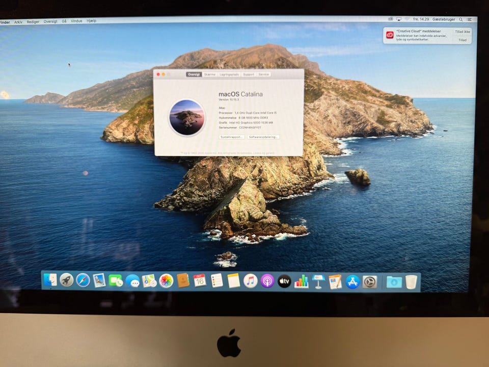The image size is (489, 367).
Task: Open Notification Center from the menu bar
Action: pyautogui.click(x=469, y=19)
